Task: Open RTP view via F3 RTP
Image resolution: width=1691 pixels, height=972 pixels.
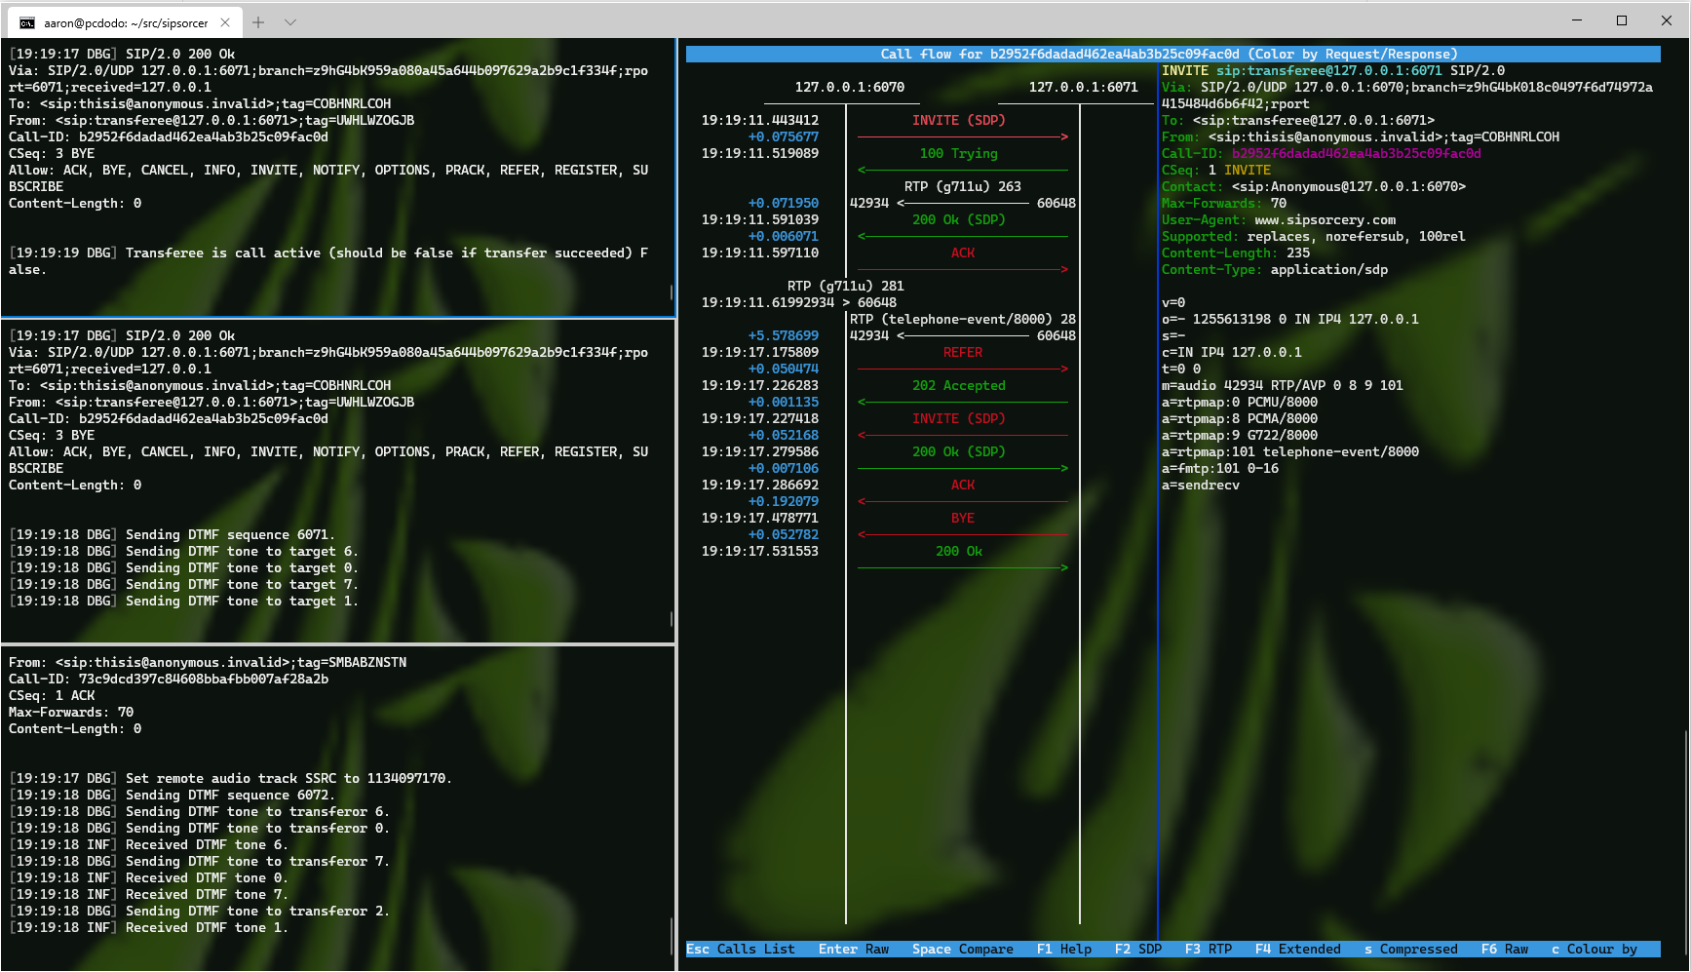Action: [x=1209, y=949]
